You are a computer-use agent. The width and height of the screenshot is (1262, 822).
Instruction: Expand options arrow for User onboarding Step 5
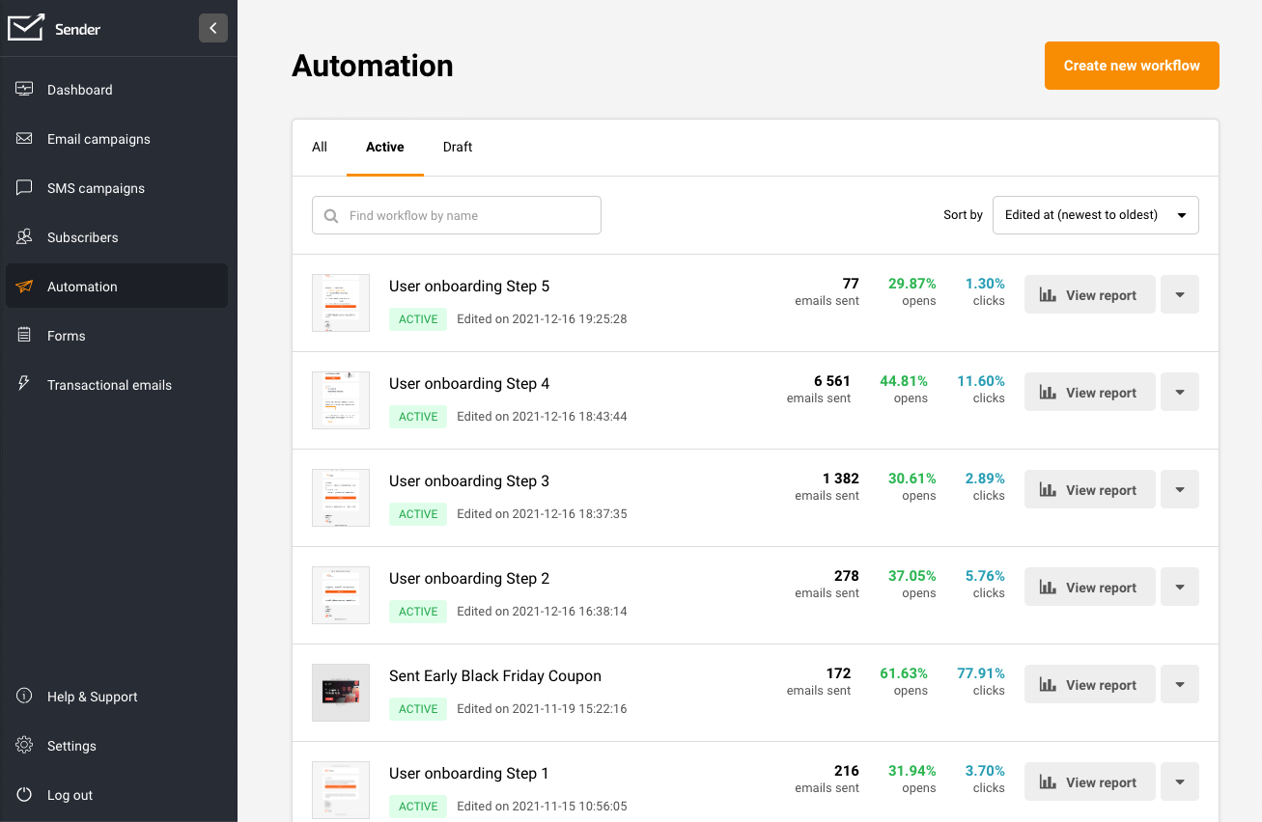coord(1179,294)
